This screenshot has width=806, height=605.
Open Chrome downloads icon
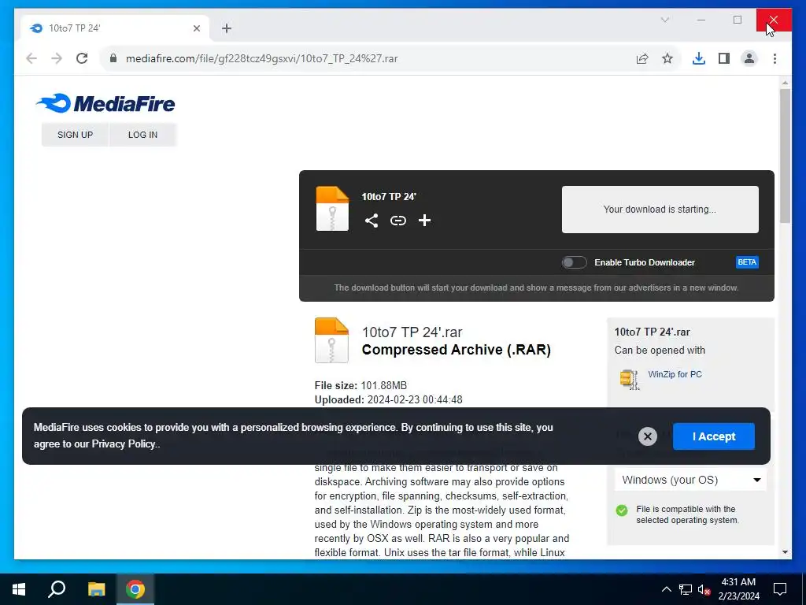[699, 58]
